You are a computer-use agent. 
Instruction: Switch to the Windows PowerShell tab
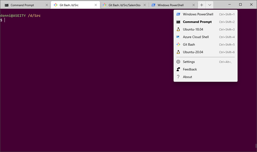click(x=173, y=5)
